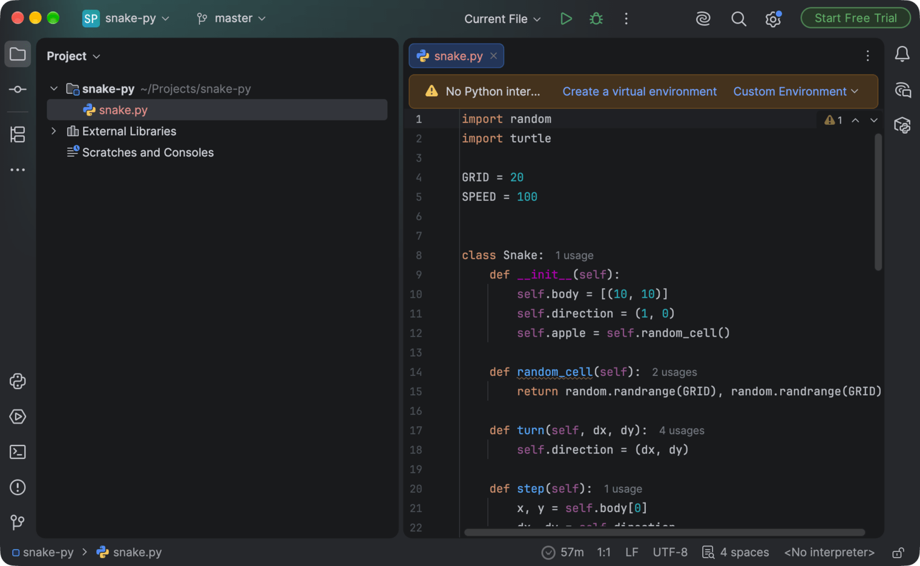Click the 4 spaces indent setting
This screenshot has height=566, width=920.
coord(735,553)
